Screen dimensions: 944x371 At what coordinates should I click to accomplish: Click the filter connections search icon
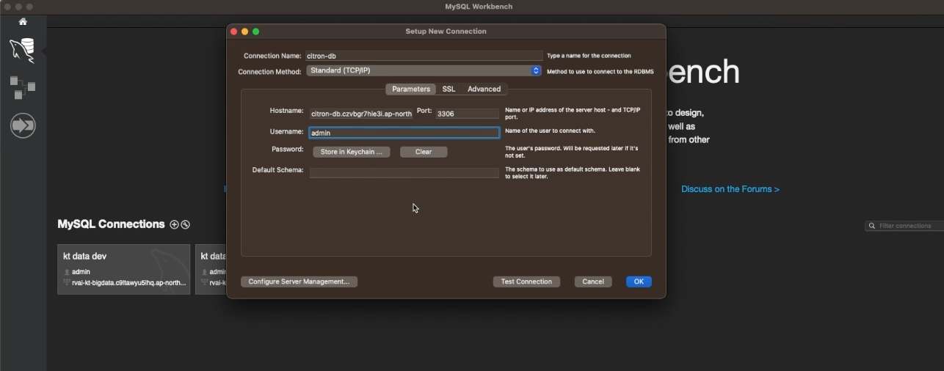[x=872, y=226]
